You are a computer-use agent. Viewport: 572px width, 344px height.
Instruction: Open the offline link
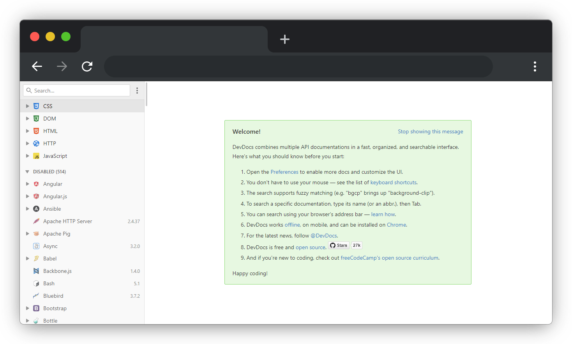(x=292, y=225)
